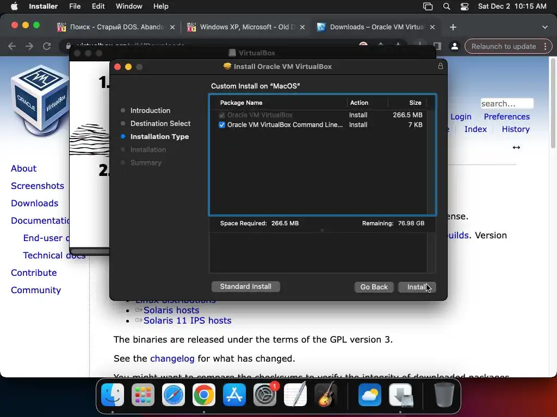Open the Help menu
This screenshot has width=557, height=417.
(x=160, y=7)
